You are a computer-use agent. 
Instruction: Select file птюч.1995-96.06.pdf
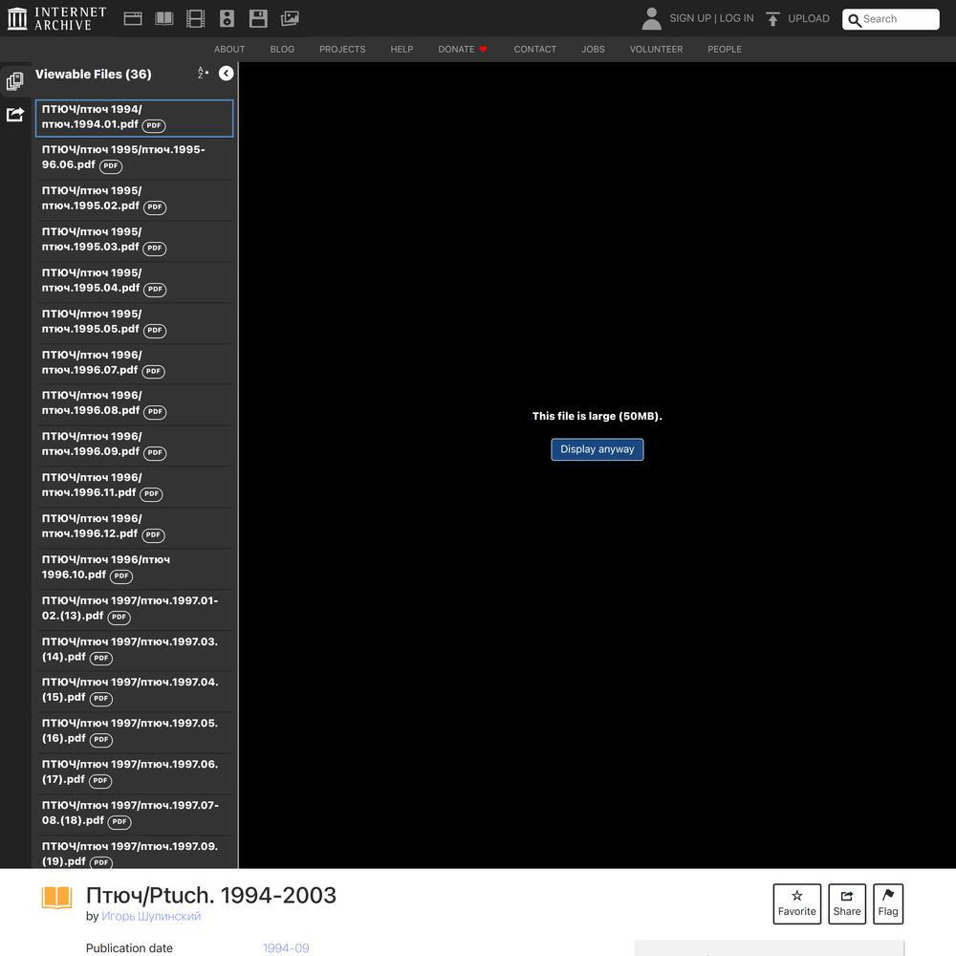click(134, 158)
